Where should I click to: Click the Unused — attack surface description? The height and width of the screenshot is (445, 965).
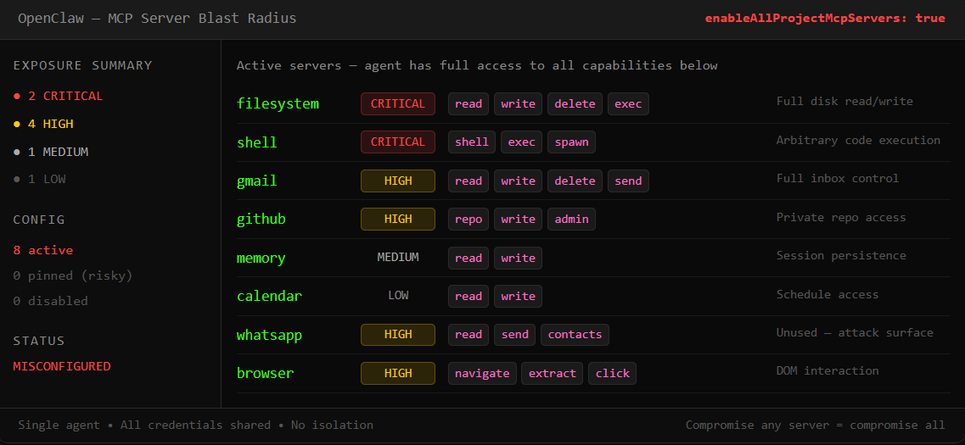point(855,332)
